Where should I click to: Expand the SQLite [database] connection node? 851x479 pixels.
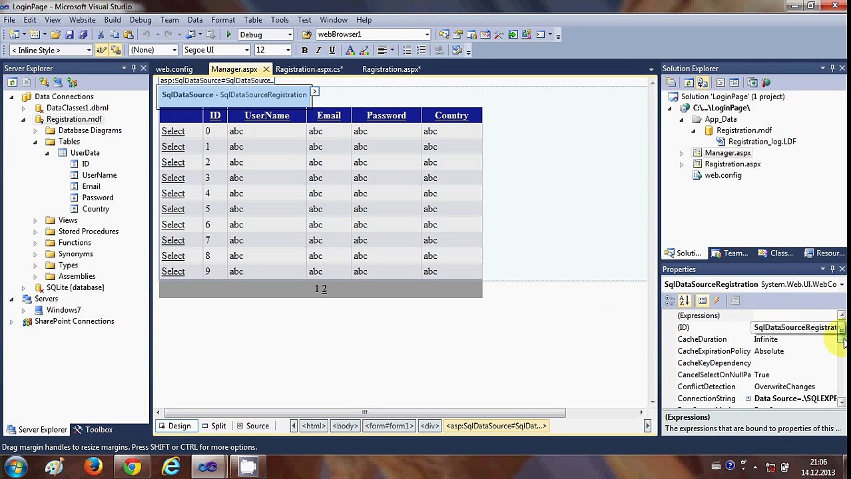(x=23, y=287)
